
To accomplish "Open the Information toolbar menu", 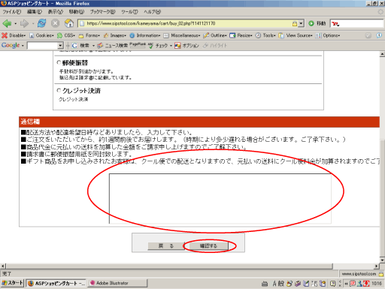I will [x=145, y=35].
